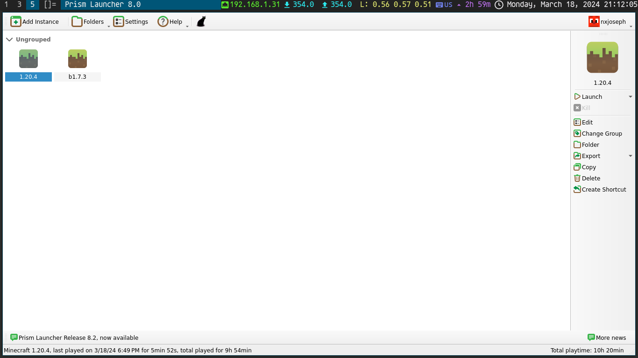This screenshot has height=358, width=638.
Task: Open the cat icon in toolbar
Action: (201, 22)
